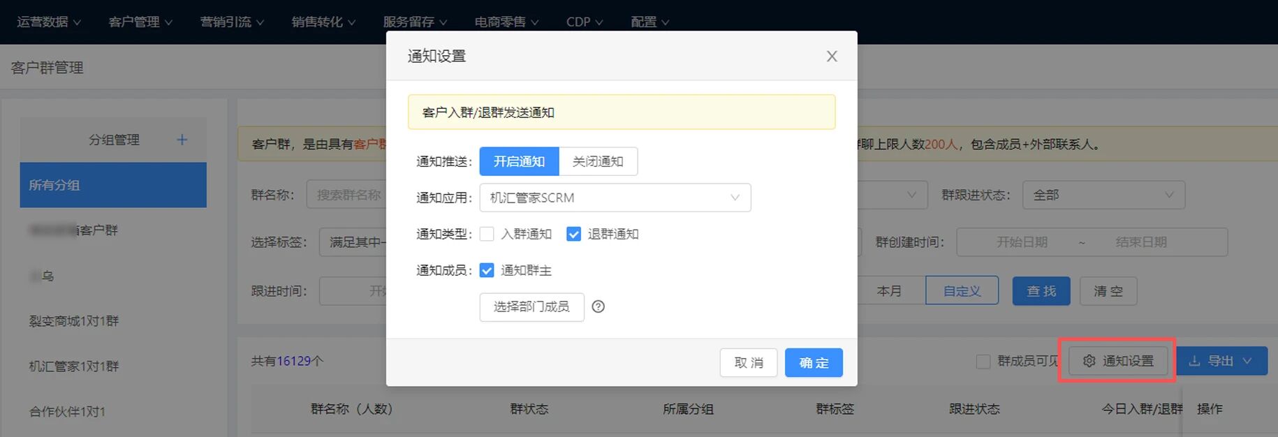Uncheck the 通知群主 checkbox
The height and width of the screenshot is (437, 1278).
click(x=487, y=270)
